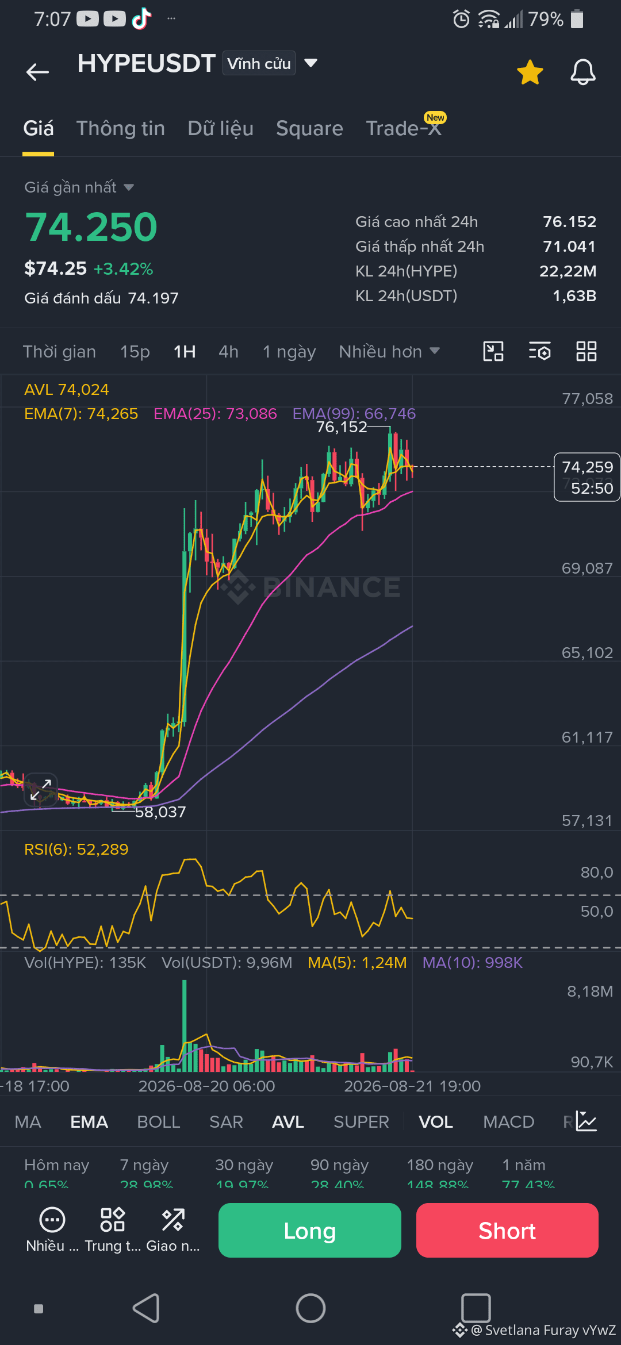Tap the large 74.250 last price
621x1345 pixels.
click(91, 227)
